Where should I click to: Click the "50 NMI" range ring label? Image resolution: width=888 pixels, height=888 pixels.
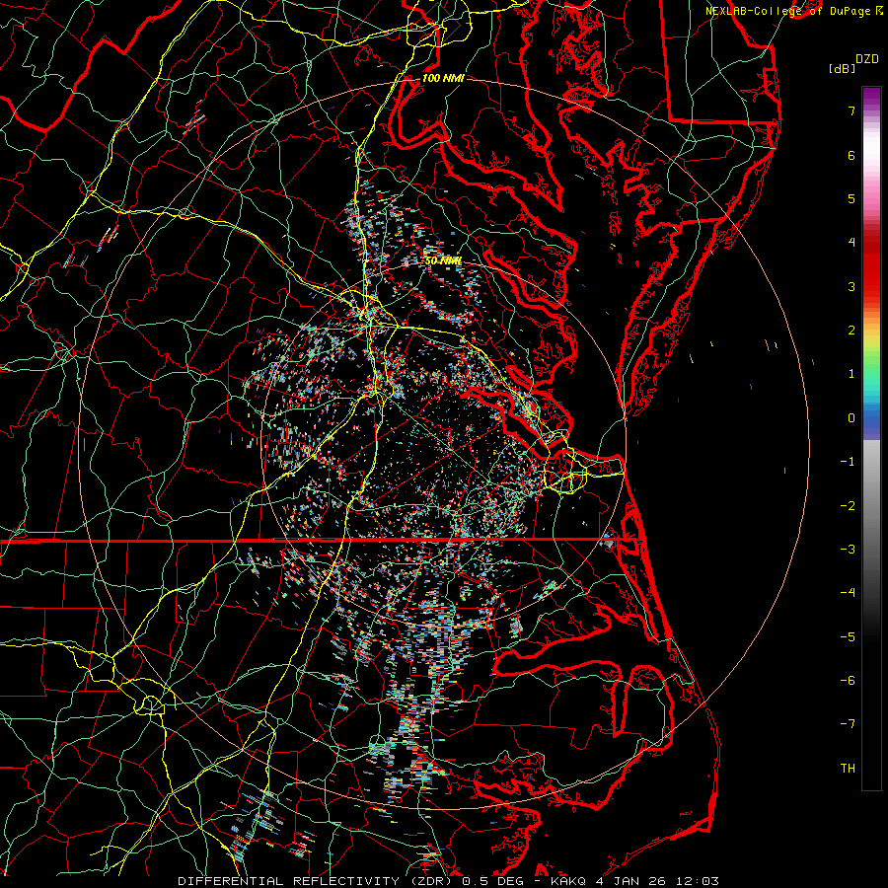(443, 261)
